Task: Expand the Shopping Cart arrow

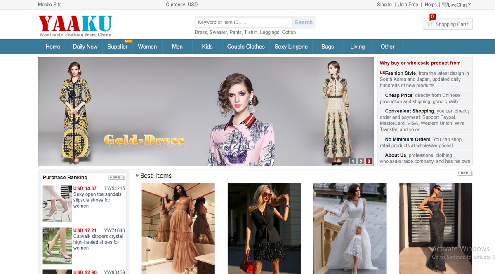Action: (468, 24)
